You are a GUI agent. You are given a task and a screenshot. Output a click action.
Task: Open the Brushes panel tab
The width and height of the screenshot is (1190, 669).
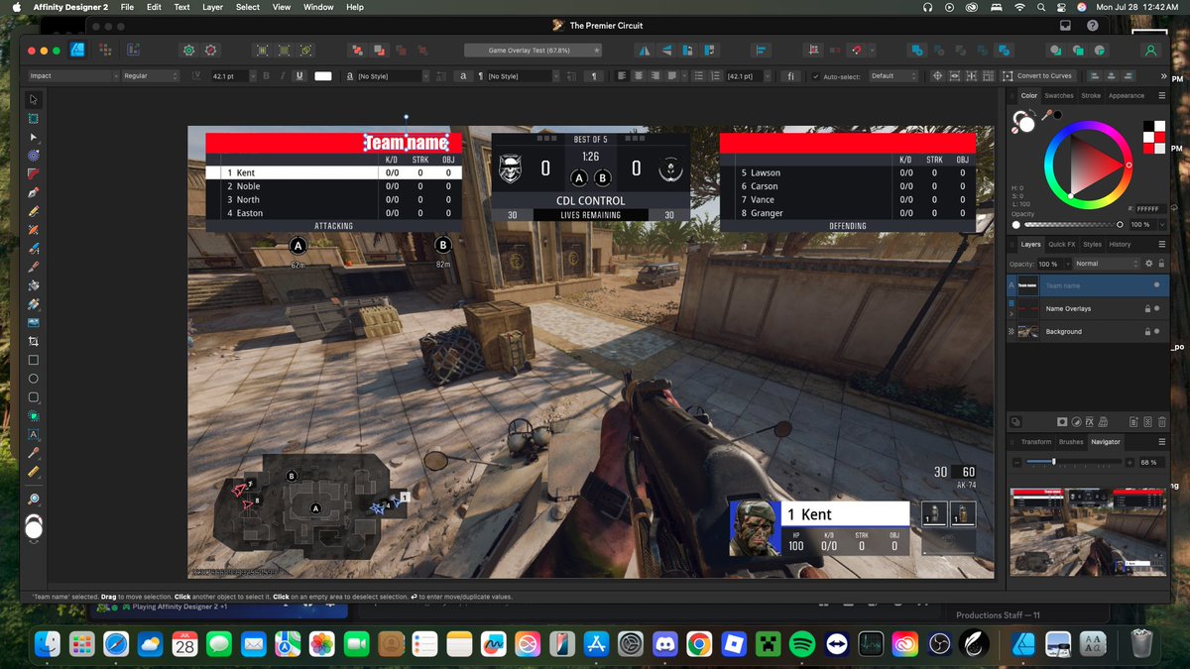pos(1071,442)
